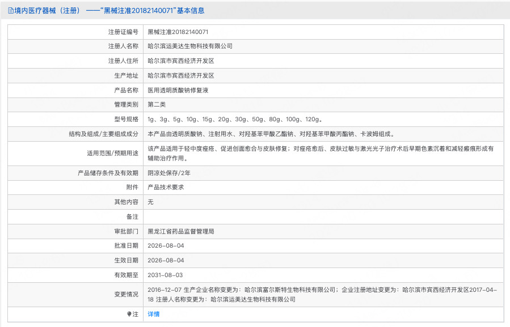Click the 注册证编号 row label
Screen dimensions: 510x327
(123, 32)
